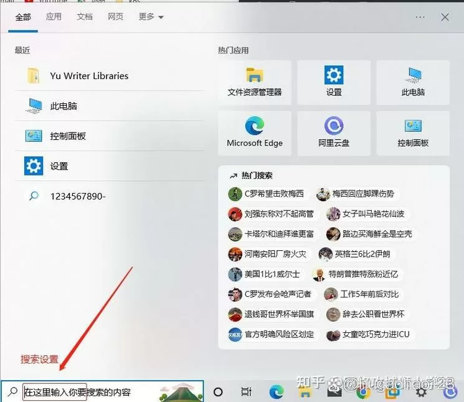Open File Explorer from the taskbar
464x402 pixels.
(x=305, y=392)
